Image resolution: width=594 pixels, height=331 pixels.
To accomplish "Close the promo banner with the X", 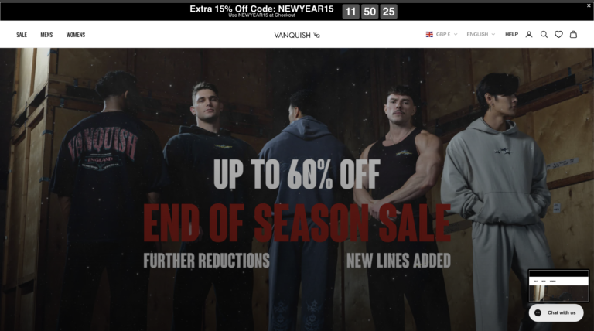I will [589, 5].
